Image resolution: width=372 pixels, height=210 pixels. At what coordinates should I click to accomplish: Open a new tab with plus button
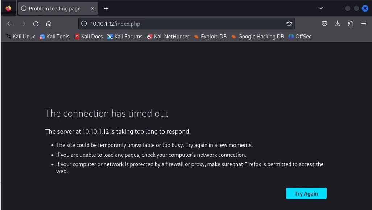[106, 8]
